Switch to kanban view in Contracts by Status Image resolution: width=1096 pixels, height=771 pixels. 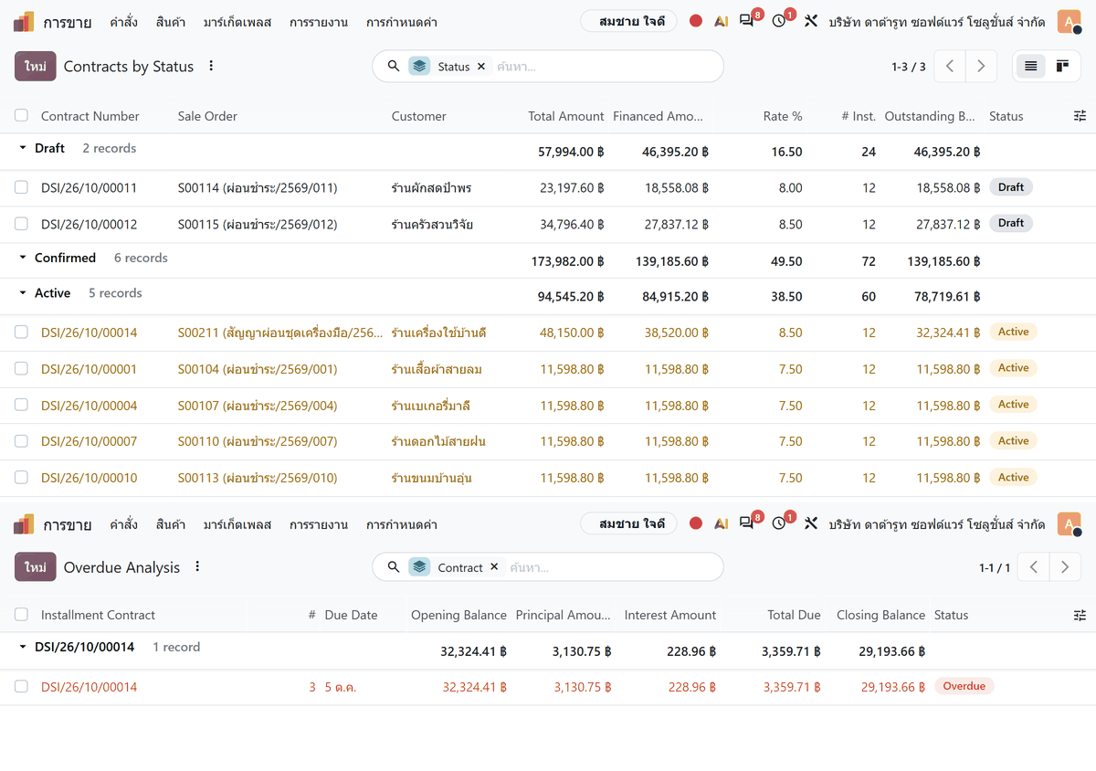[x=1062, y=66]
